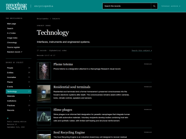186x139 pixels.
Task: Browse the Records subject
Action: coord(19,110)
